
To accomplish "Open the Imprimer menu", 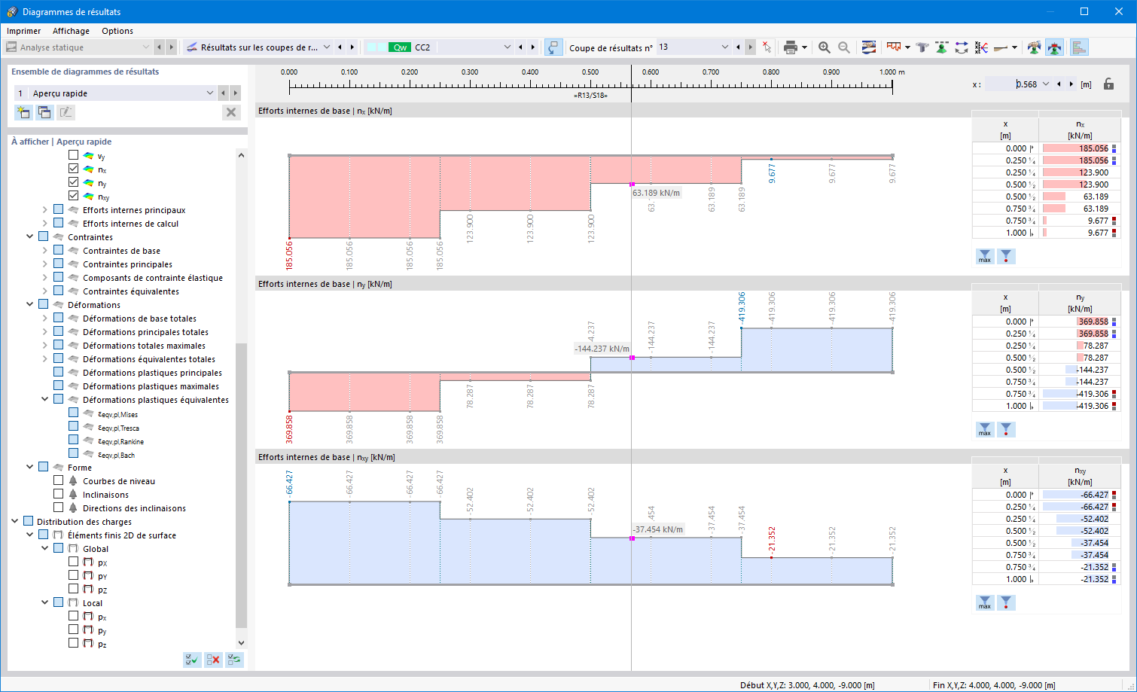I will click(24, 31).
